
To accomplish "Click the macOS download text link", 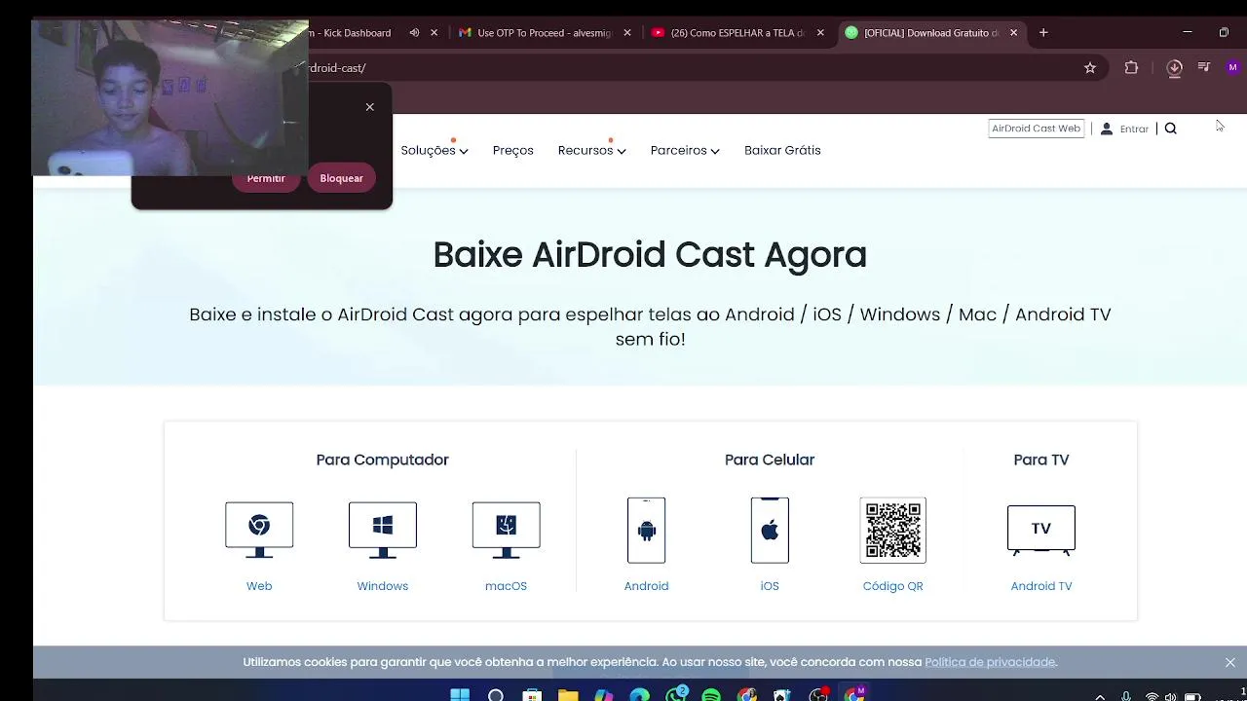I will tap(506, 586).
